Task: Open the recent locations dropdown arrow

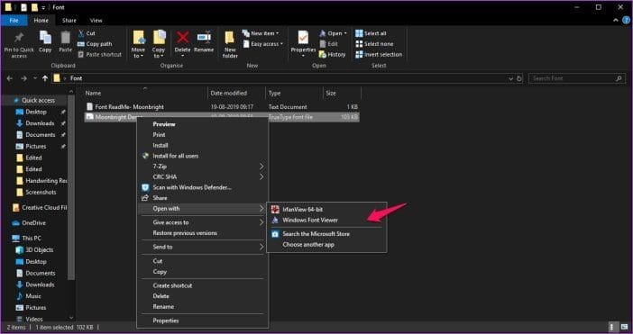Action: pos(35,78)
